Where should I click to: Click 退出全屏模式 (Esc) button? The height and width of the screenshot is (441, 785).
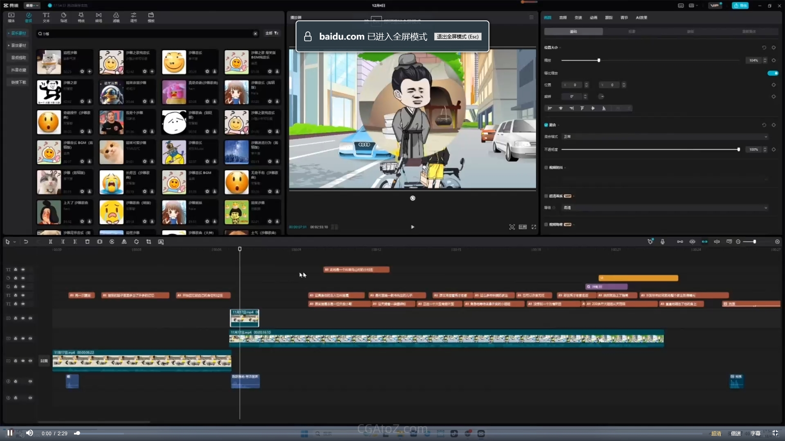point(458,37)
